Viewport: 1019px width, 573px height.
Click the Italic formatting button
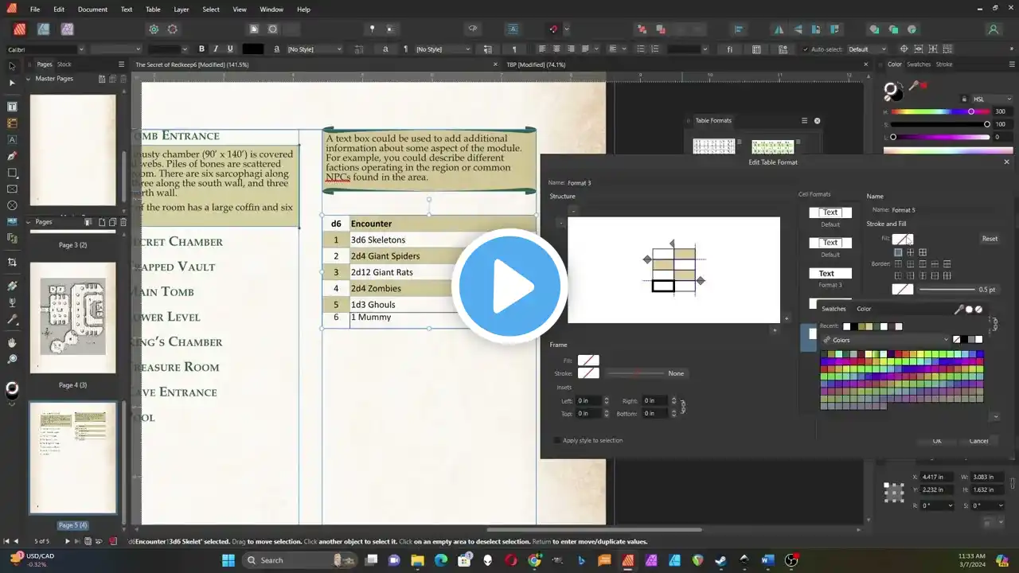[216, 49]
